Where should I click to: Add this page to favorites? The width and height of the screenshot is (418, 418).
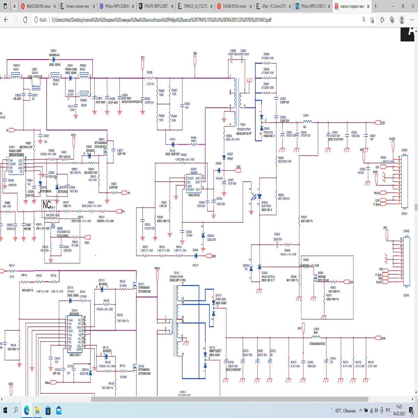pyautogui.click(x=372, y=20)
